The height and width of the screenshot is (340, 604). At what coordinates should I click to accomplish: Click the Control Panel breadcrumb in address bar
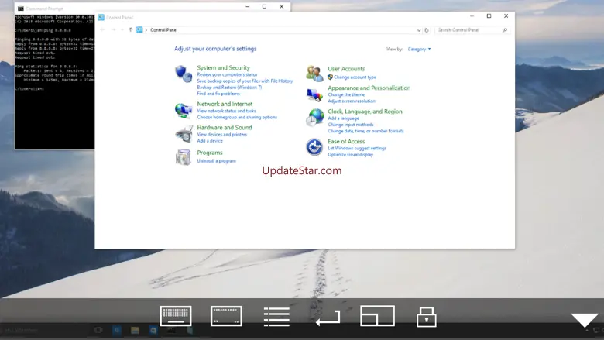point(163,30)
